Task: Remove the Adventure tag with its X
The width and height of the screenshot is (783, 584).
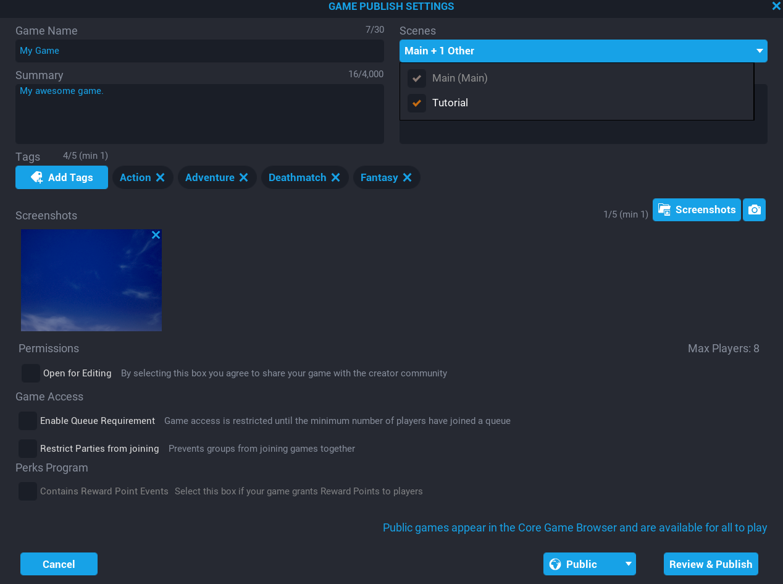Action: click(x=244, y=177)
